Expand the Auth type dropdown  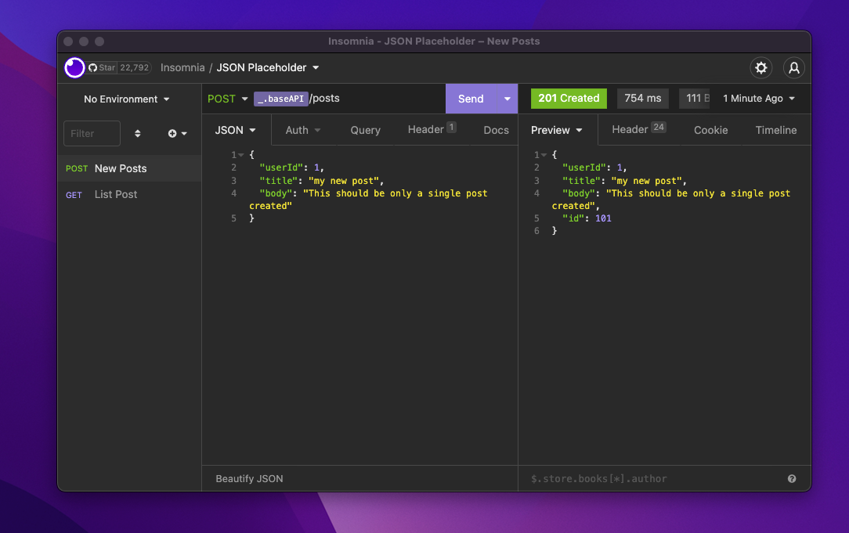pyautogui.click(x=302, y=130)
